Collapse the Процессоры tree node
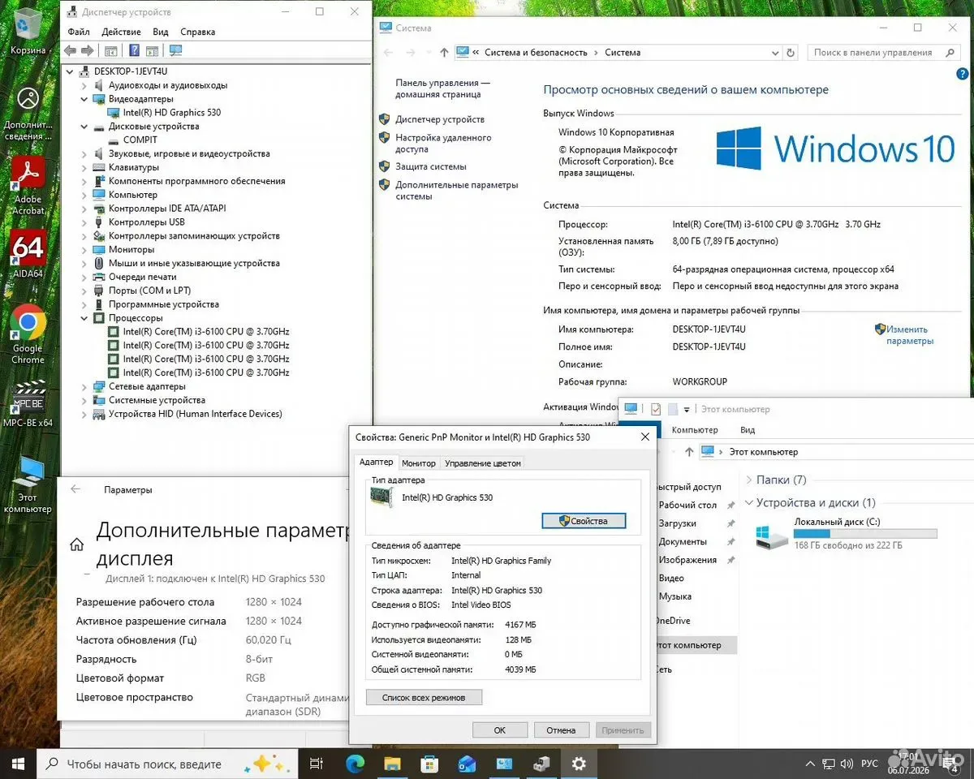This screenshot has height=779, width=974. click(x=84, y=318)
